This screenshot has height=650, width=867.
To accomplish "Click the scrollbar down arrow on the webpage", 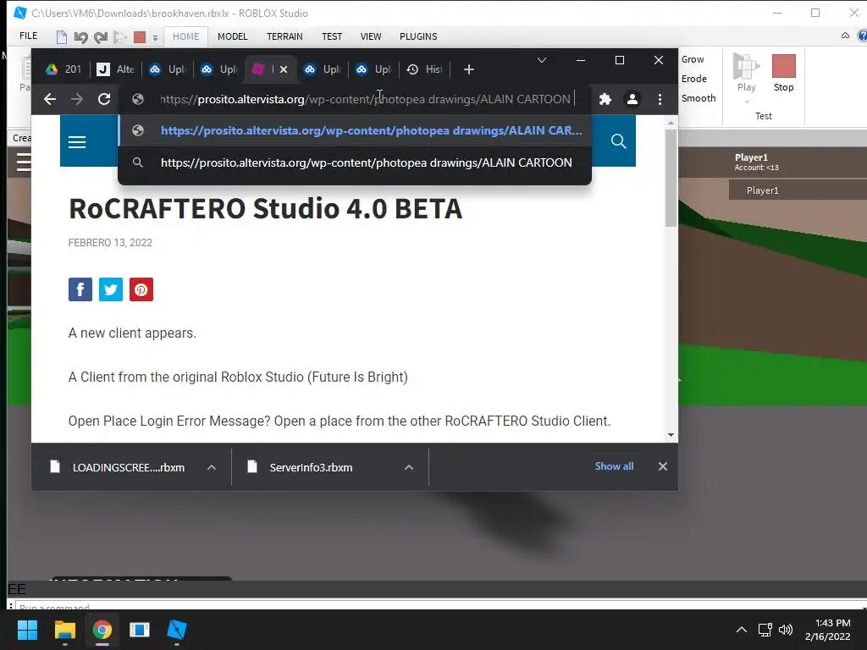I will tap(671, 435).
